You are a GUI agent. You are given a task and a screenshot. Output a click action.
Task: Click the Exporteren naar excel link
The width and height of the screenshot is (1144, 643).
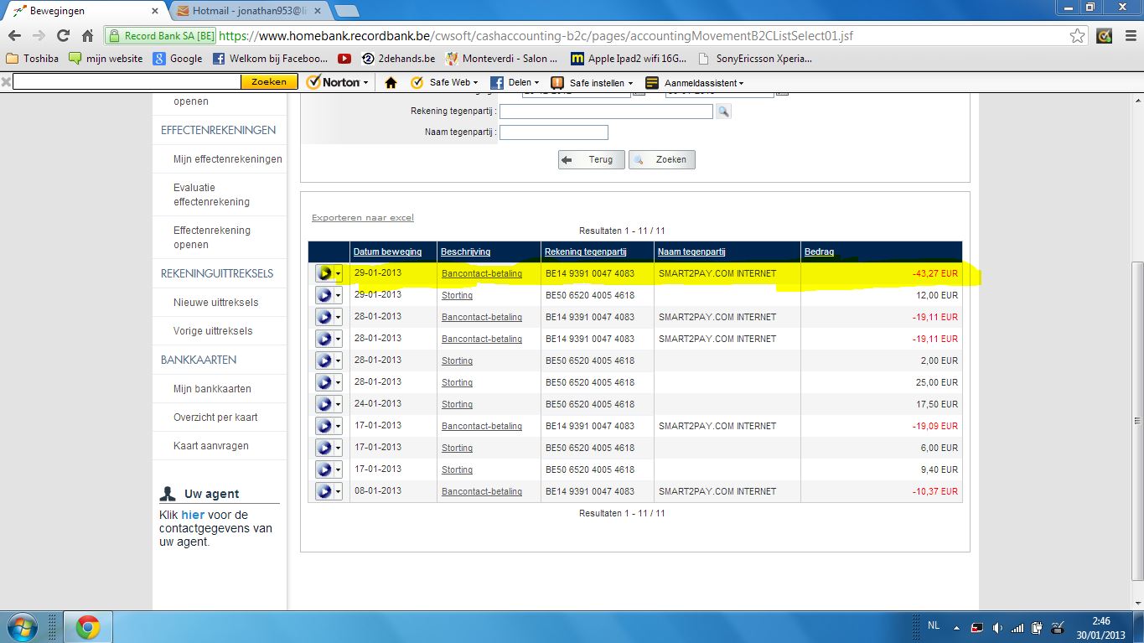[x=363, y=218]
